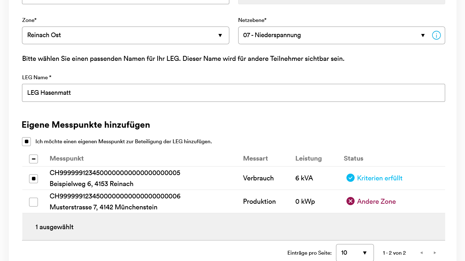
Task: Click the Netzebene info icon
Action: tap(436, 35)
